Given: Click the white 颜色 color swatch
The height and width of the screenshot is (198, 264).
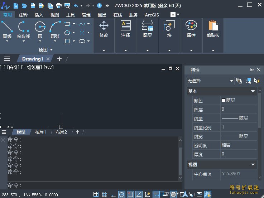Looking at the screenshot, I should pos(224,100).
